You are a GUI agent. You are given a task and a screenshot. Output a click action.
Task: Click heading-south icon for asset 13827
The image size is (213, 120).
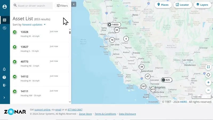[x=15, y=47]
